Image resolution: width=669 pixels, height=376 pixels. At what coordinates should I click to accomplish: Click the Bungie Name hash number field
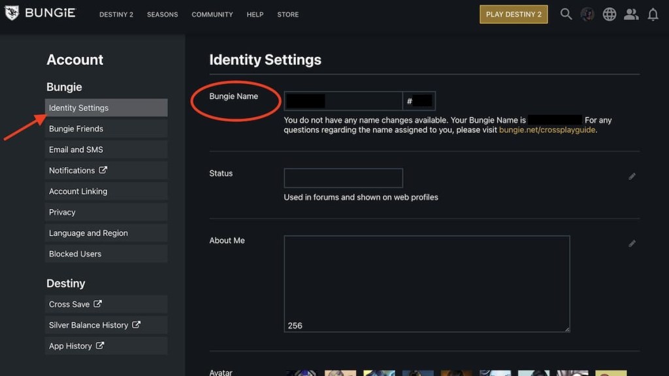419,101
